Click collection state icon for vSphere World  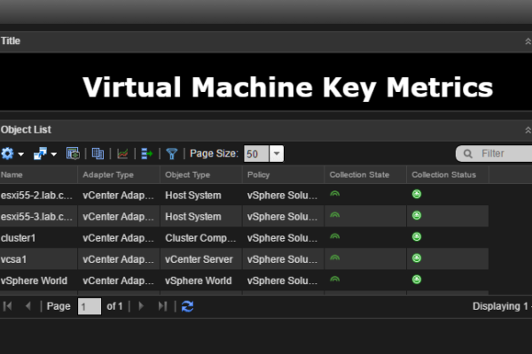coord(335,280)
